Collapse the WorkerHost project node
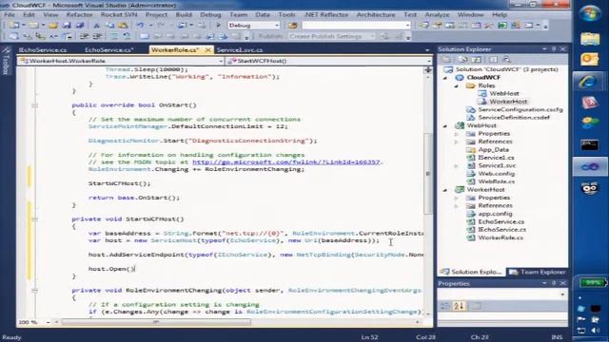Image resolution: width=609 pixels, height=342 pixels. [445, 190]
